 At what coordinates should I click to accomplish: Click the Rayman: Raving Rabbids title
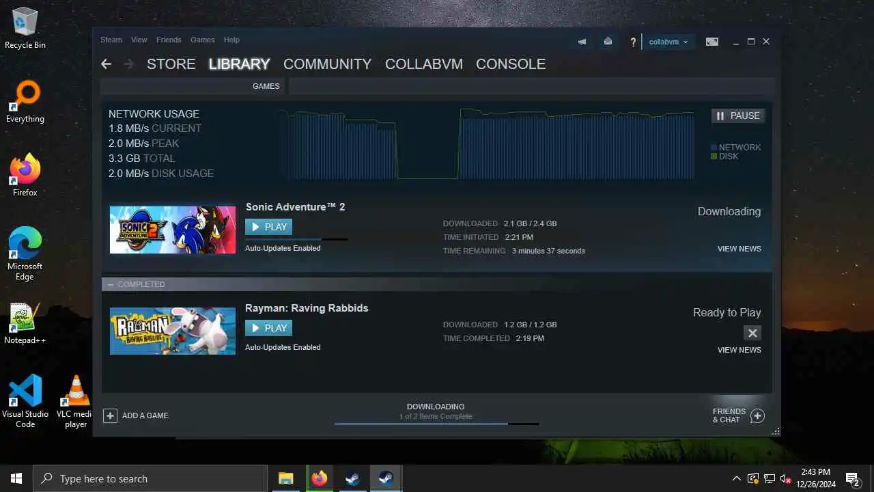307,308
